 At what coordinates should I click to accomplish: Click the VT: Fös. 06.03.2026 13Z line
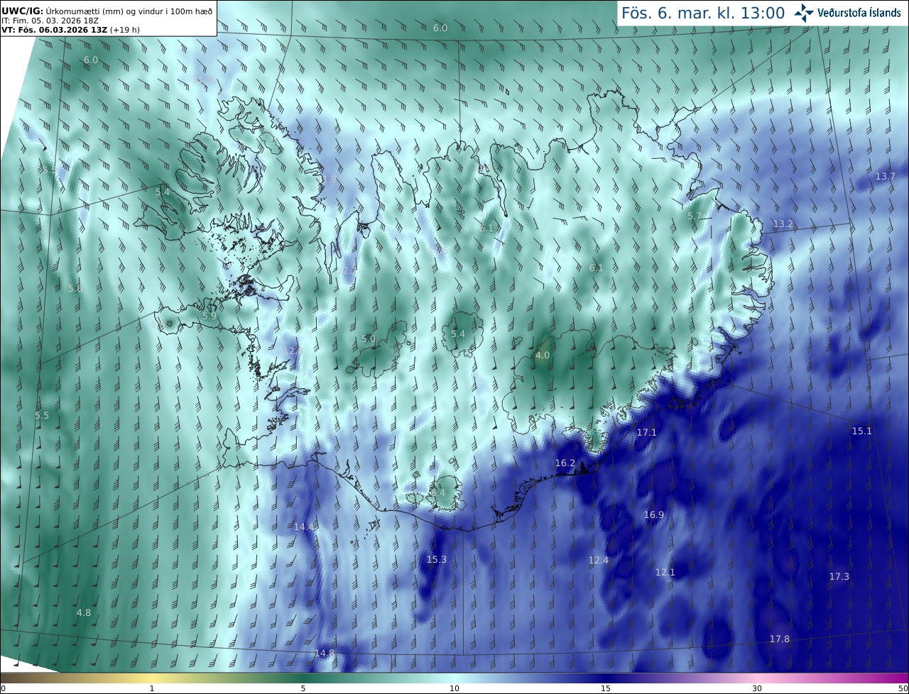(x=72, y=30)
